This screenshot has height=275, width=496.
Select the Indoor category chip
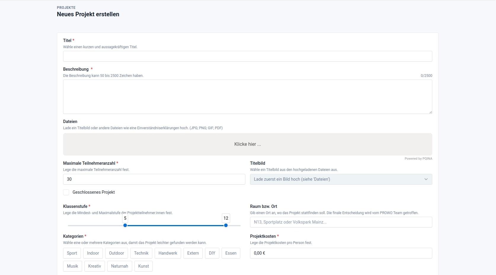(x=93, y=253)
